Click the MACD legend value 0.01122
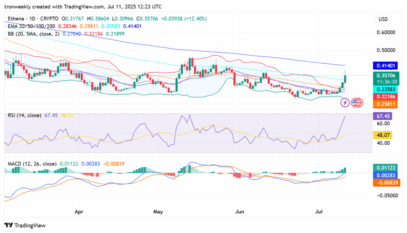This screenshot has height=233, width=407. (x=69, y=164)
